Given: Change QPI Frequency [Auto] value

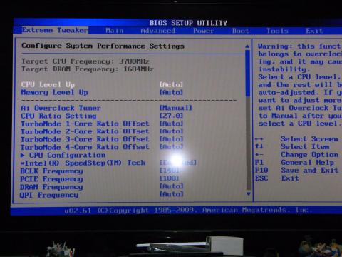Looking at the screenshot, I should click(x=171, y=194).
